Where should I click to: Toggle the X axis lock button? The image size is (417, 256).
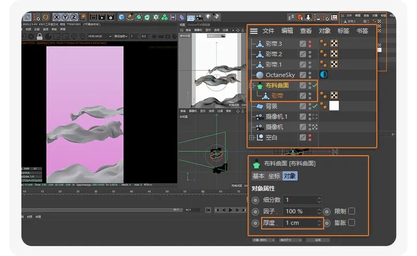[56, 17]
